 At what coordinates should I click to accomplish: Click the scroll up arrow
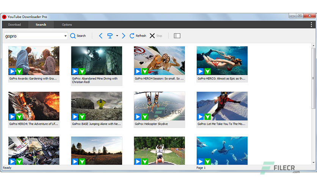coord(313,46)
